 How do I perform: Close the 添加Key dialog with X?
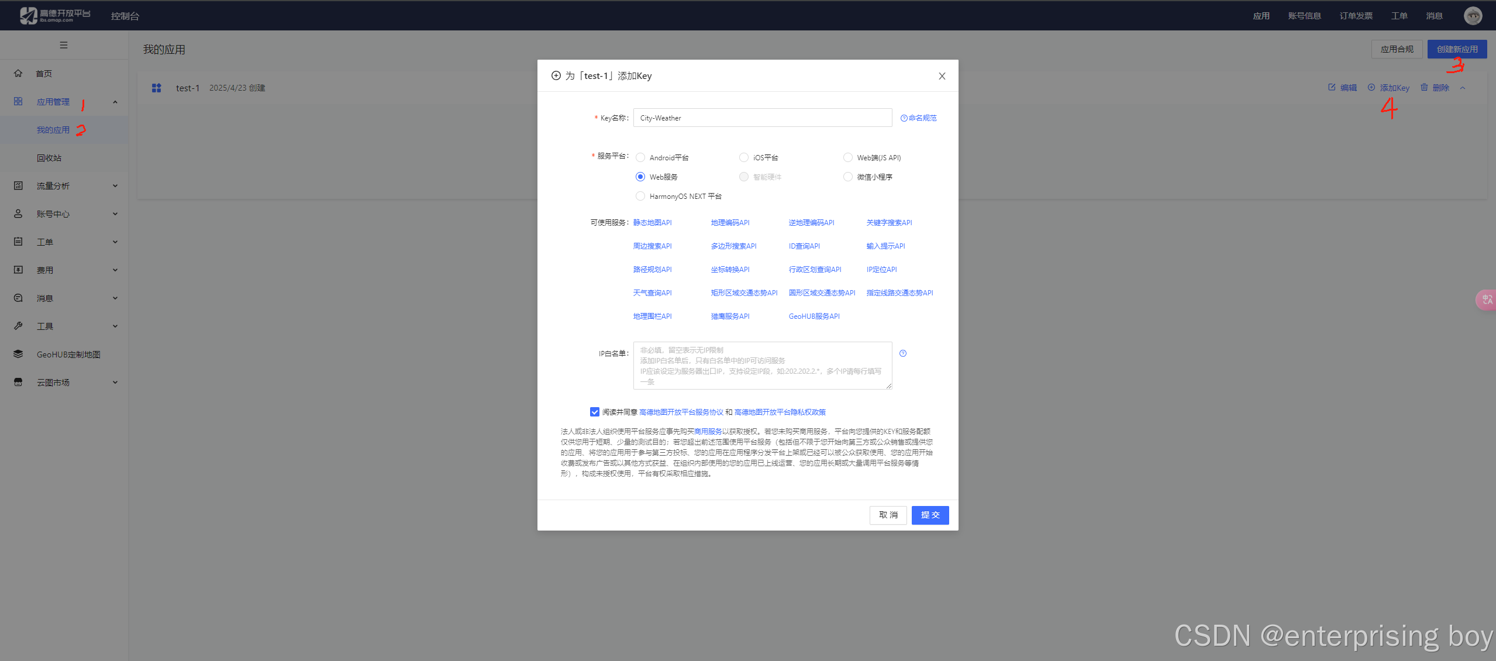[x=942, y=76]
